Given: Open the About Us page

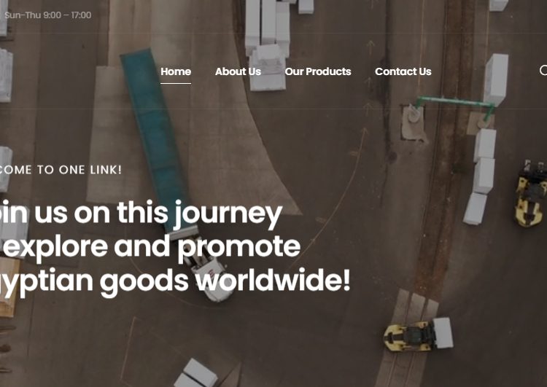Looking at the screenshot, I should click(238, 71).
